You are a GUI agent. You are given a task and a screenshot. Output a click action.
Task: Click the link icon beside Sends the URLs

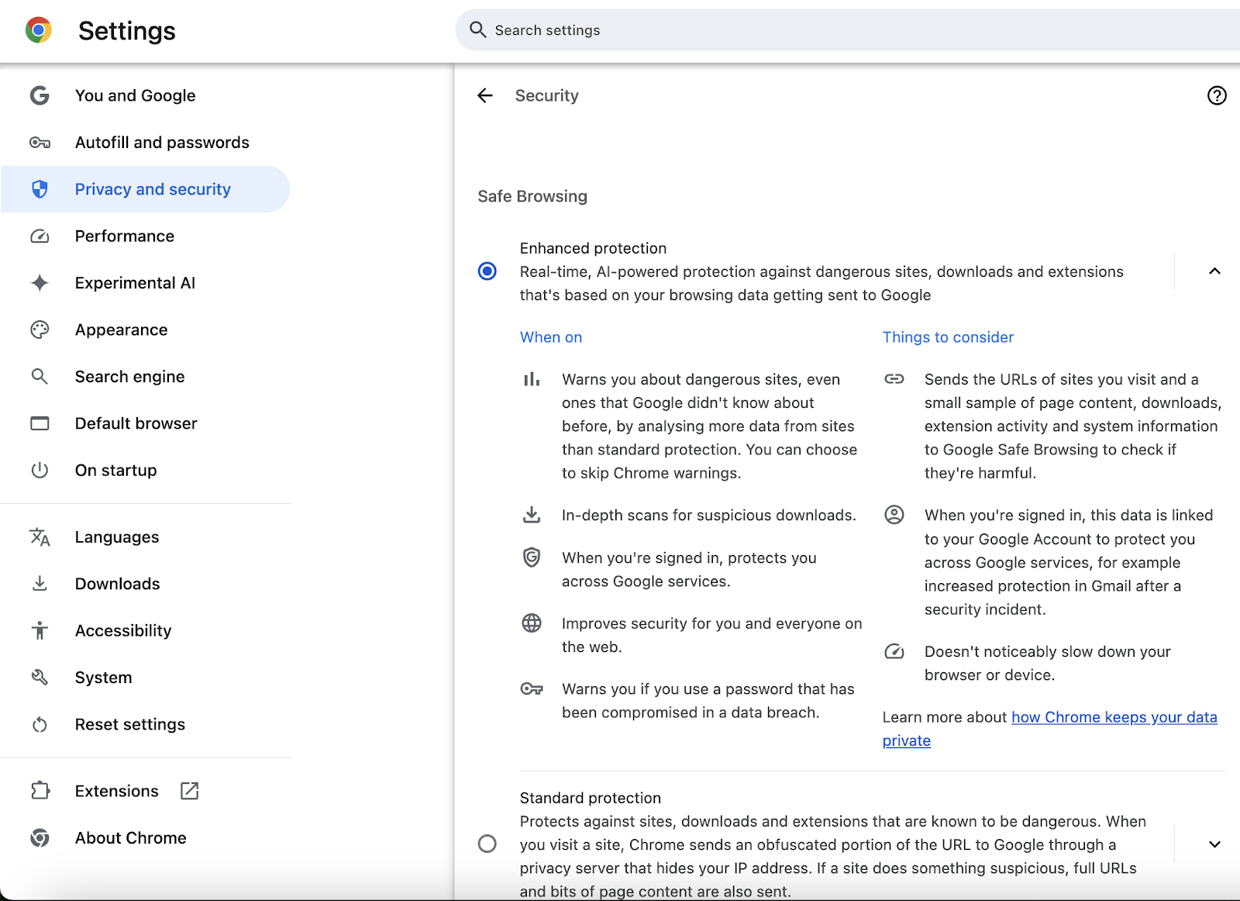pos(894,379)
